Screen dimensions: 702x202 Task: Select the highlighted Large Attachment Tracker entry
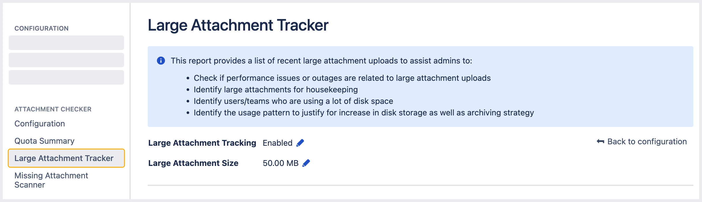(x=64, y=158)
